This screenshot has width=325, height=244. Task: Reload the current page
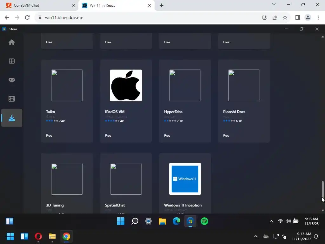pos(27,17)
